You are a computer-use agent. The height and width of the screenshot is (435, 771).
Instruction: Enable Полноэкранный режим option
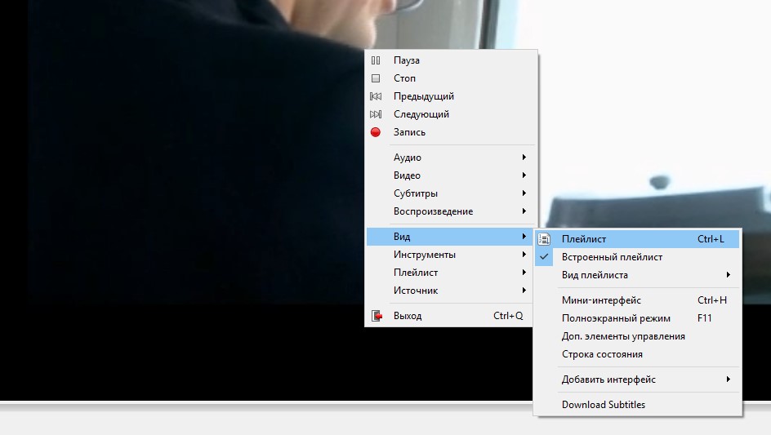point(616,318)
